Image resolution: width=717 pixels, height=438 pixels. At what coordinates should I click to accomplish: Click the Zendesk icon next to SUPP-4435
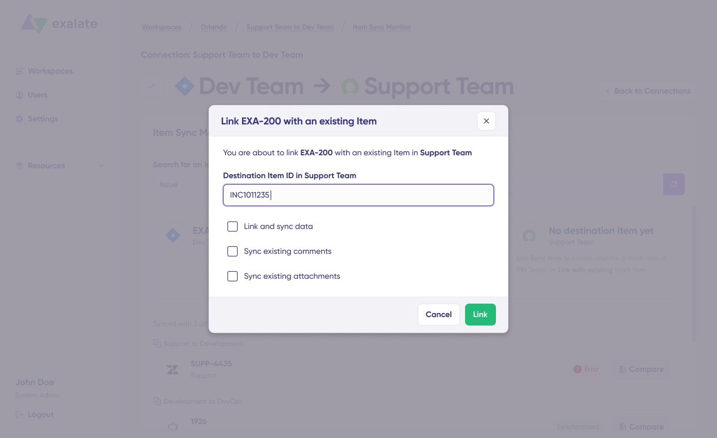click(x=172, y=369)
